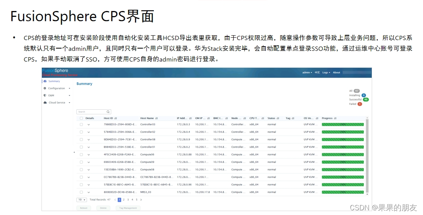Screen dimensions: 423x215
Task: Click the Tag Management button
Action: click(128, 208)
